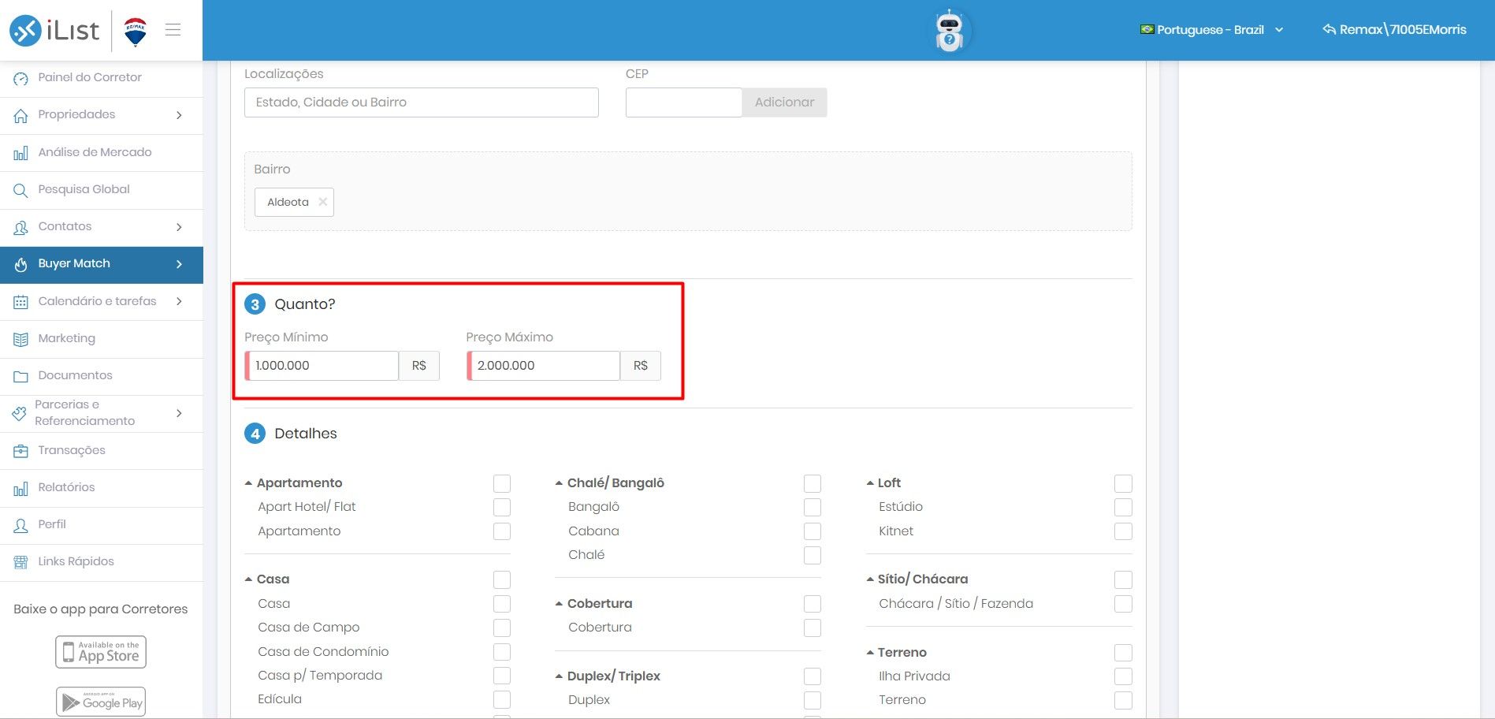Click the Análise de Mercado chart icon
The width and height of the screenshot is (1495, 719).
(x=21, y=153)
